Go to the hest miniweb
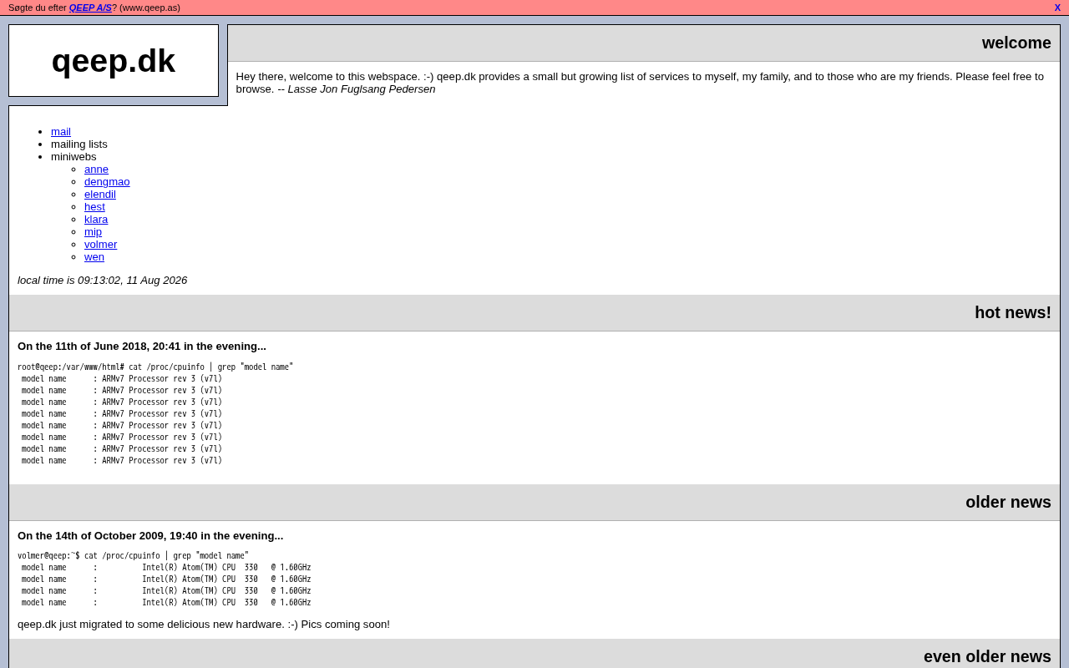Screen dimensions: 1069x668 coord(94,206)
